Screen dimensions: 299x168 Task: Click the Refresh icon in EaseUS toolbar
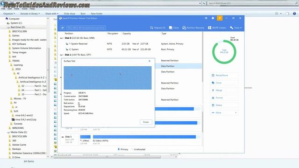pos(62,28)
